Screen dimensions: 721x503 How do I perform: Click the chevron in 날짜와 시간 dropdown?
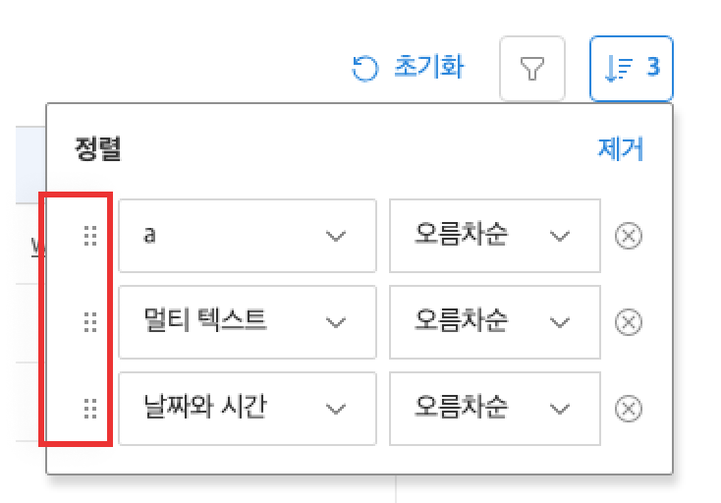[x=336, y=409]
